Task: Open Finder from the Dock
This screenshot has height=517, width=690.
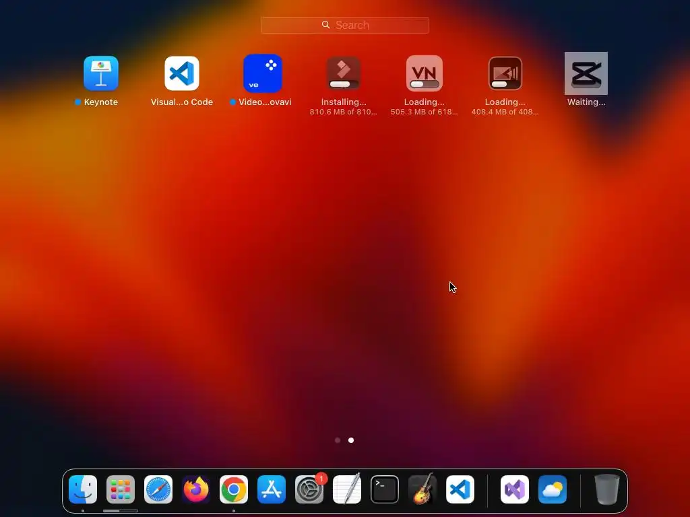Action: point(83,489)
